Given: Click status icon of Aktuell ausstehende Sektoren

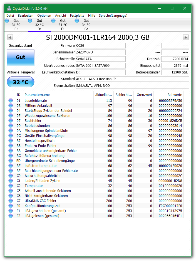Looking at the screenshot, I should coord(11,190).
